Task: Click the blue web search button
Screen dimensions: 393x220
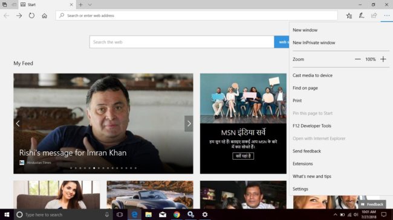Action: [282, 42]
